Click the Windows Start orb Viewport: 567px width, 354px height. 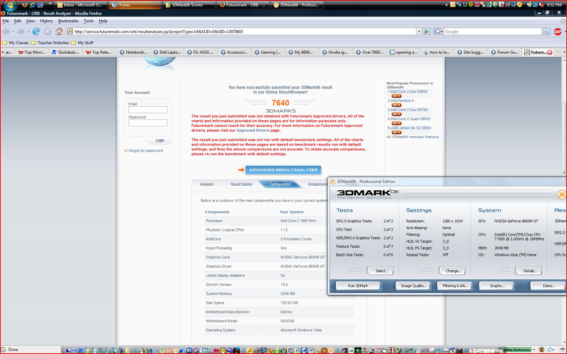click(10, 5)
